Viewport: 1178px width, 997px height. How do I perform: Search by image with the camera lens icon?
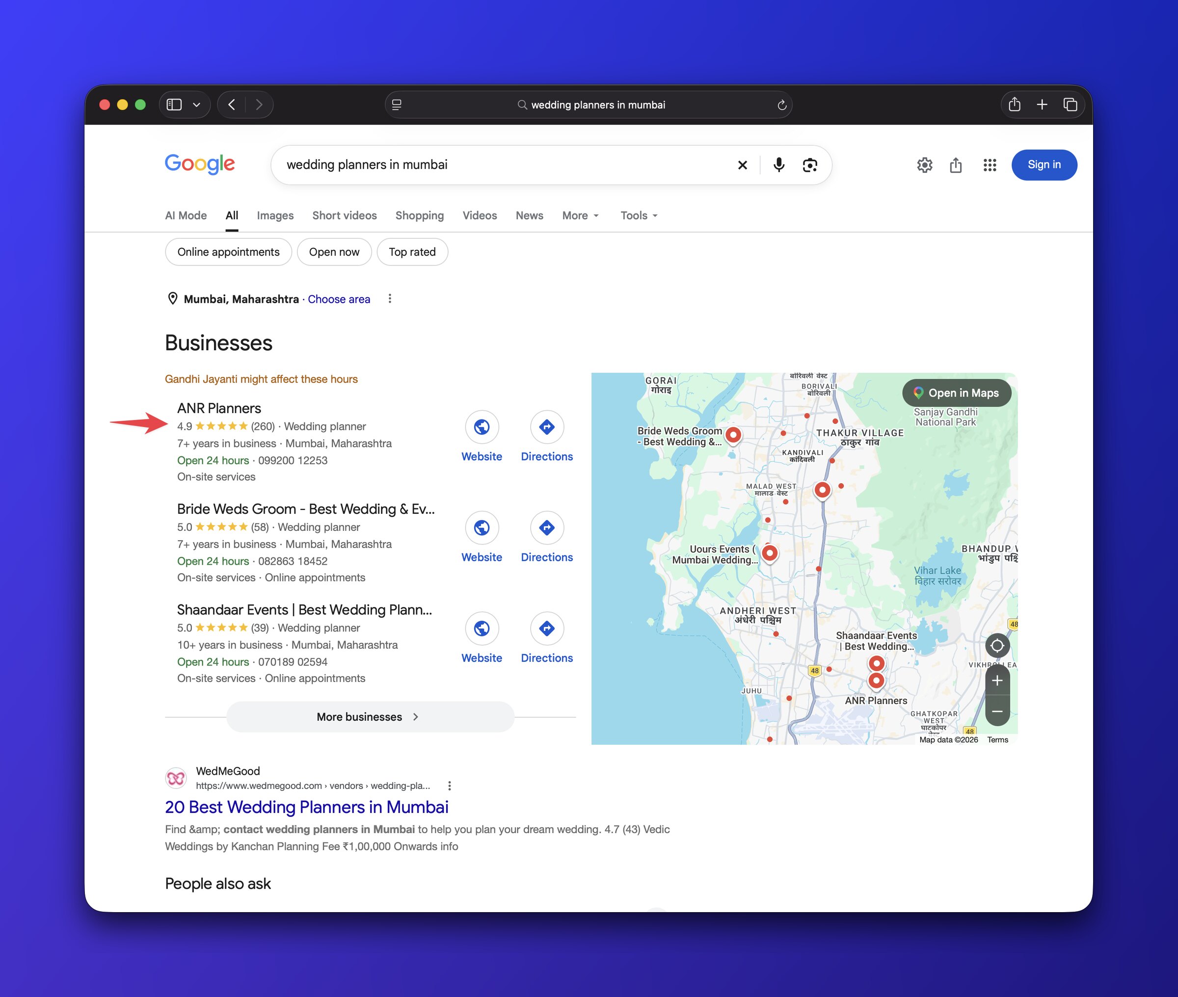809,164
